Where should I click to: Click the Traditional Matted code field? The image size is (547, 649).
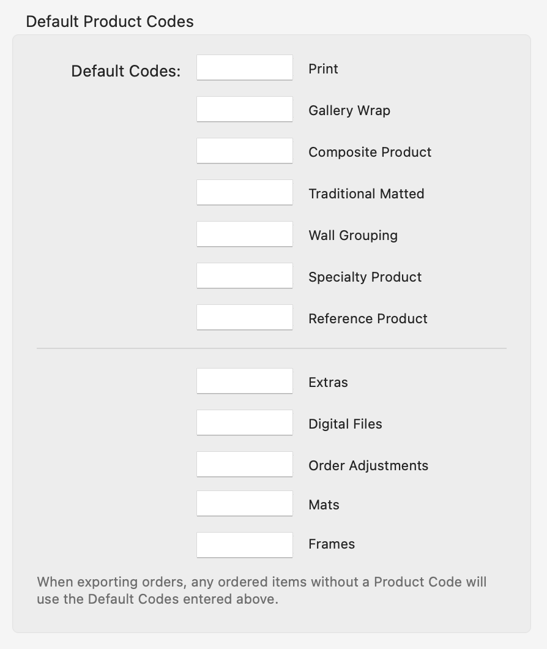[244, 193]
